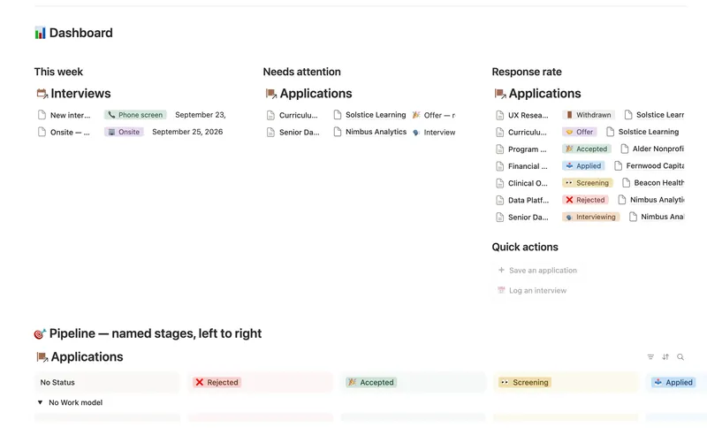This screenshot has width=707, height=428.
Task: Click the Dashboard bar chart icon
Action: click(40, 33)
